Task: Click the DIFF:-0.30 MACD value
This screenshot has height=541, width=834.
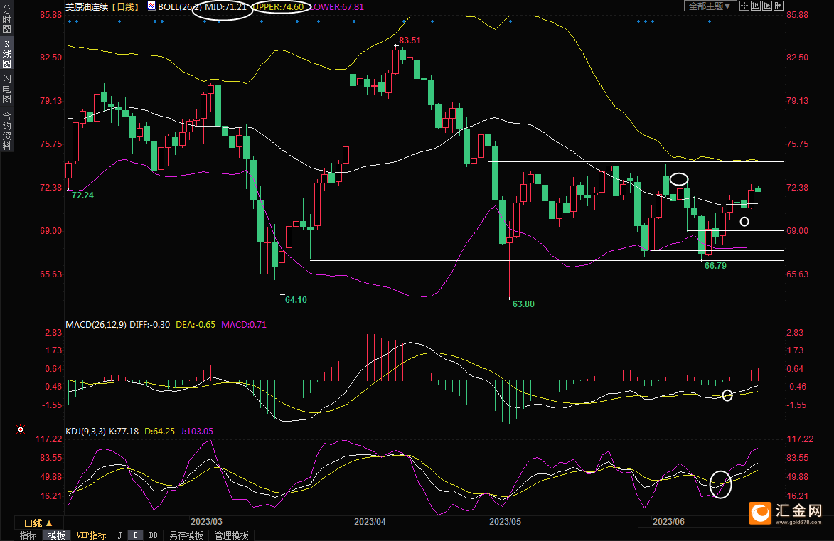Action: (x=149, y=324)
